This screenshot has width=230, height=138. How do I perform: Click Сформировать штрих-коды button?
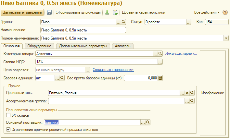(x=78, y=12)
